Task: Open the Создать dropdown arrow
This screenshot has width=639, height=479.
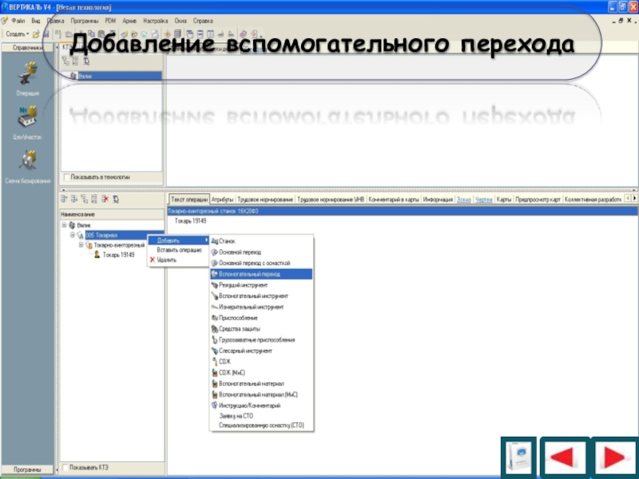Action: [x=28, y=34]
